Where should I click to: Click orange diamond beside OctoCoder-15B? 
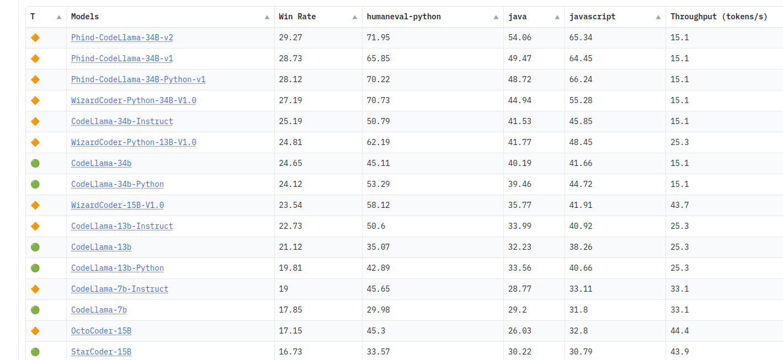35,331
